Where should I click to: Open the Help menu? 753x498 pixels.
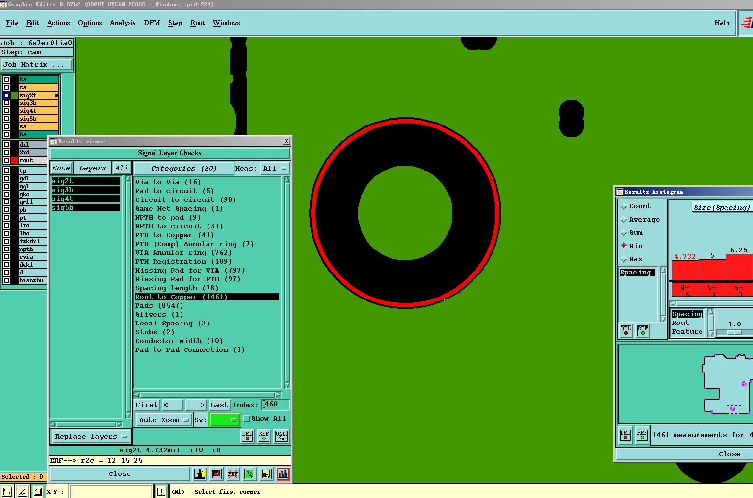click(722, 23)
